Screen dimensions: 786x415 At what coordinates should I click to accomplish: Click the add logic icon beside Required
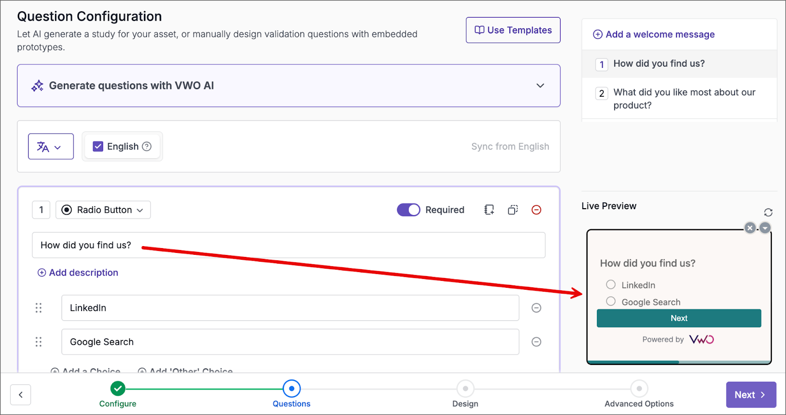click(489, 210)
